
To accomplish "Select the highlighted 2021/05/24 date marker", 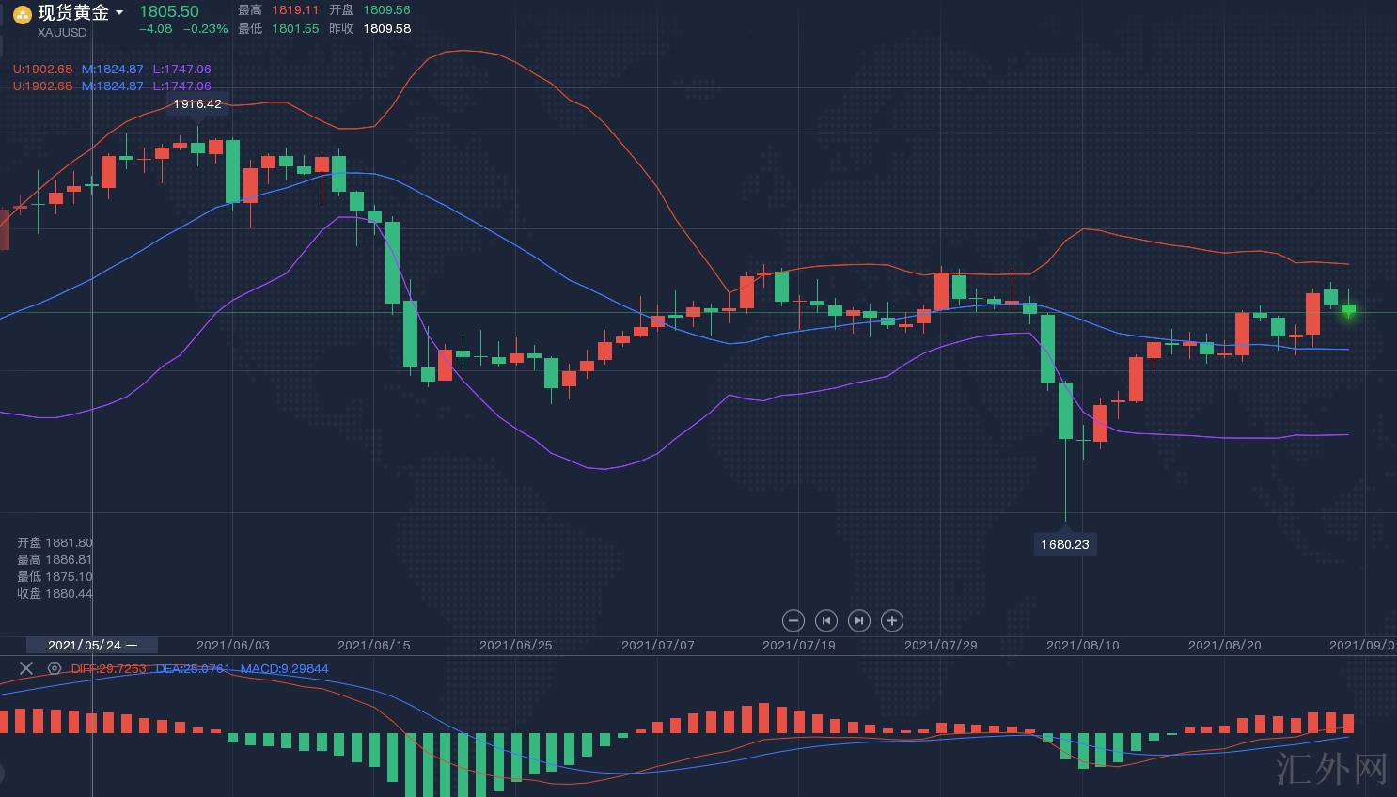I will (91, 645).
